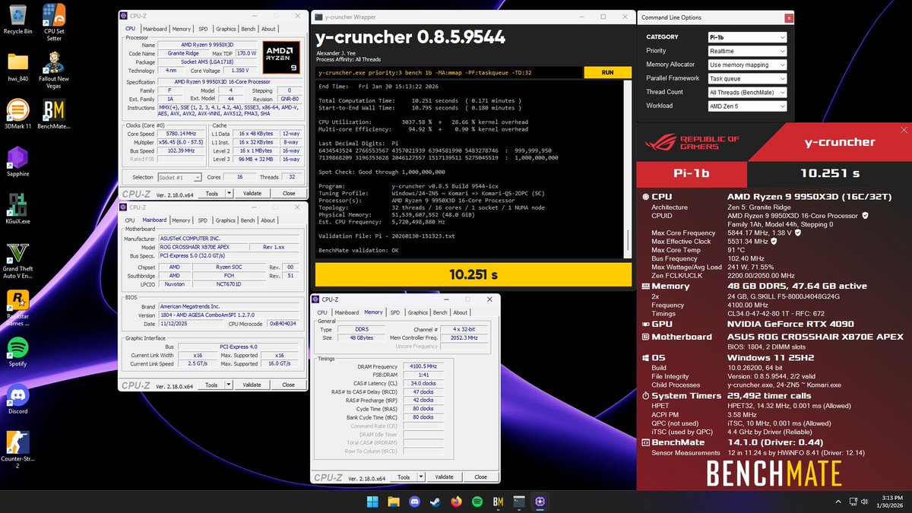Open the Sapphire desktop shortcut
The image size is (912, 513).
click(x=17, y=163)
